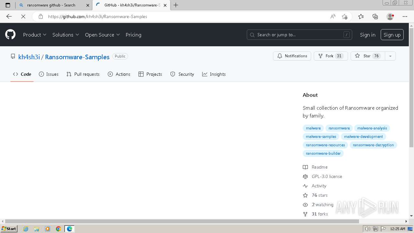This screenshot has width=414, height=233.
Task: Click the malware topic tag
Action: pos(313,128)
